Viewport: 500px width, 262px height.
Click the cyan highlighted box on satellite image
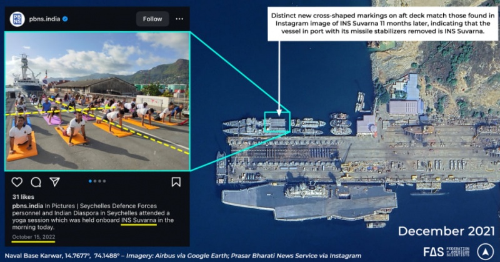[x=275, y=122]
